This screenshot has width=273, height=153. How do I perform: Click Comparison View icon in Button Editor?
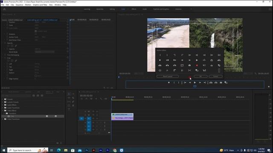pos(197,71)
